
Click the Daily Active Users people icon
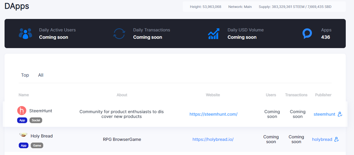[x=25, y=34]
